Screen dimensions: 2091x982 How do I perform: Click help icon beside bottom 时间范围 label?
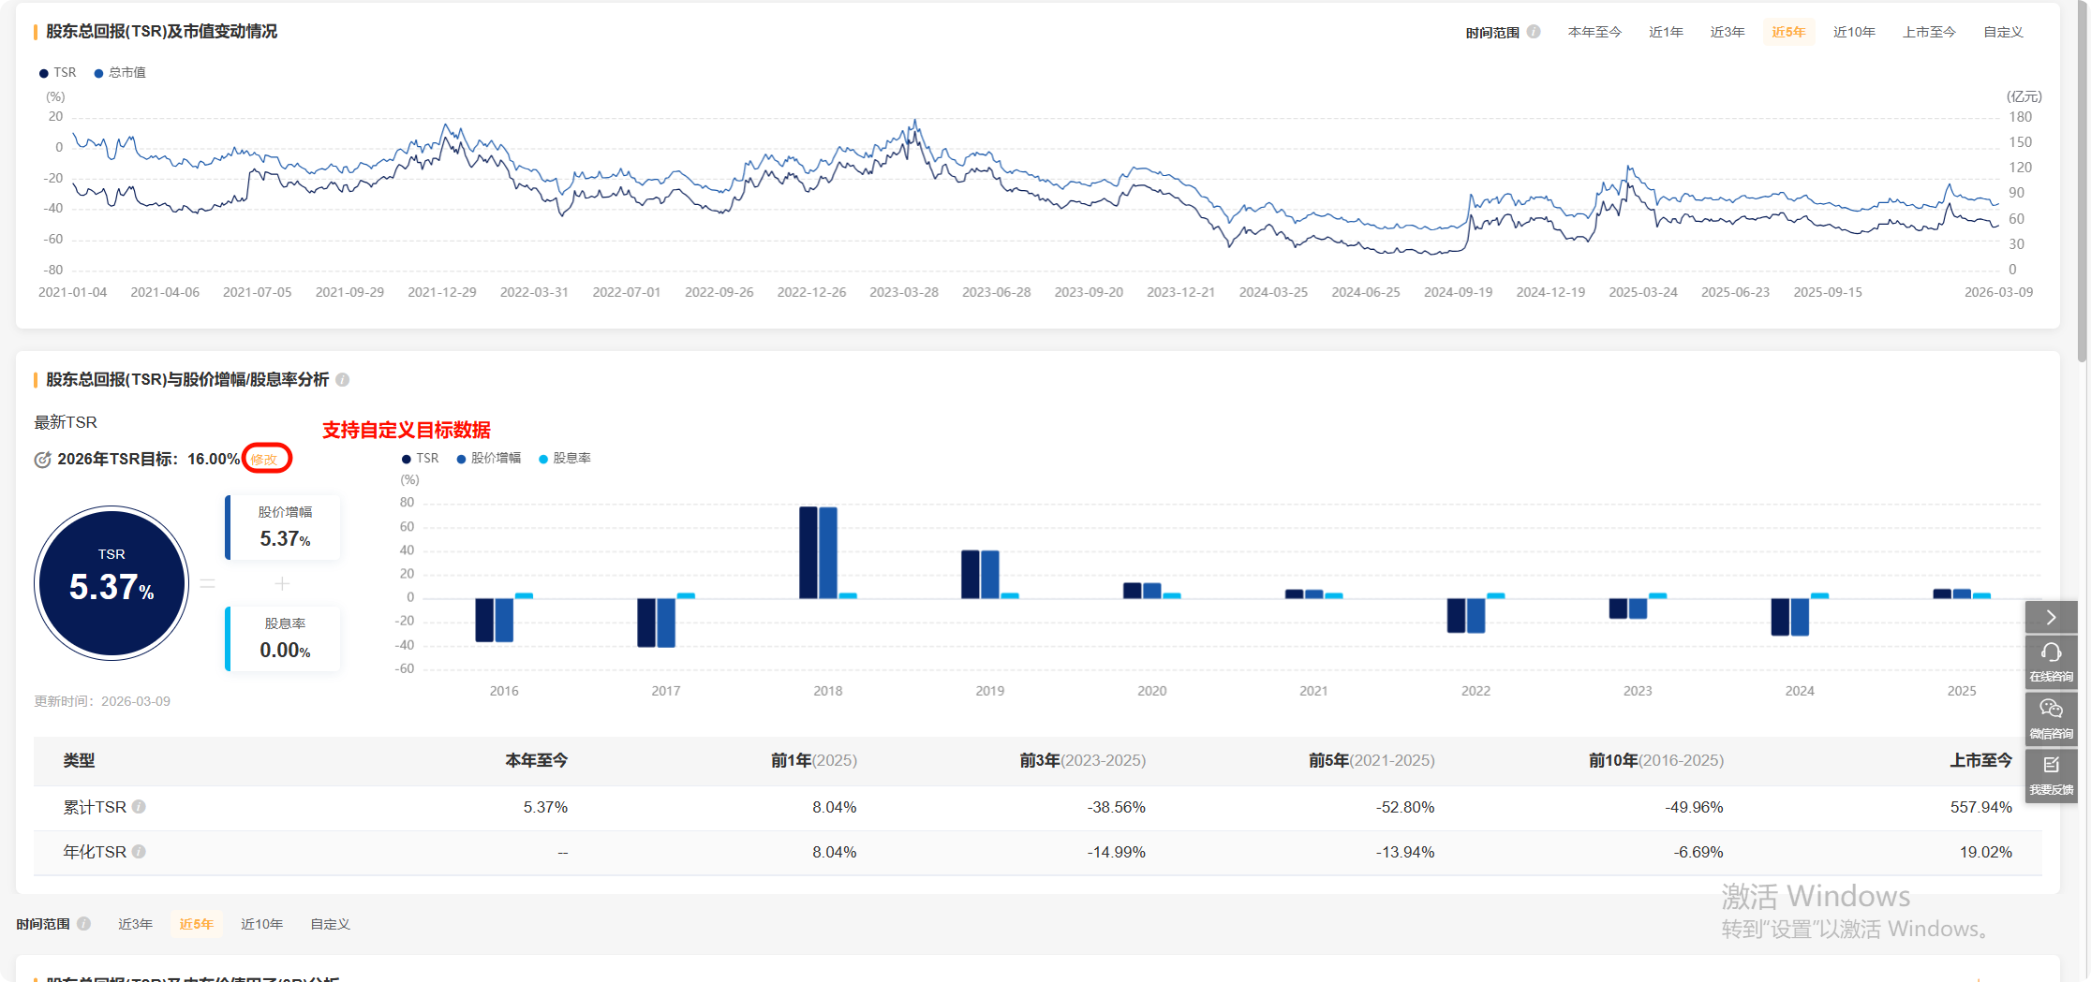(84, 924)
